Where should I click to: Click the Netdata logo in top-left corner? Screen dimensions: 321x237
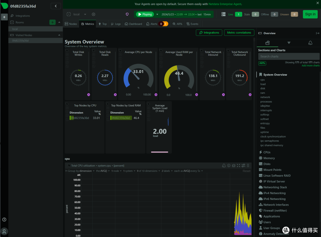(x=4, y=6)
